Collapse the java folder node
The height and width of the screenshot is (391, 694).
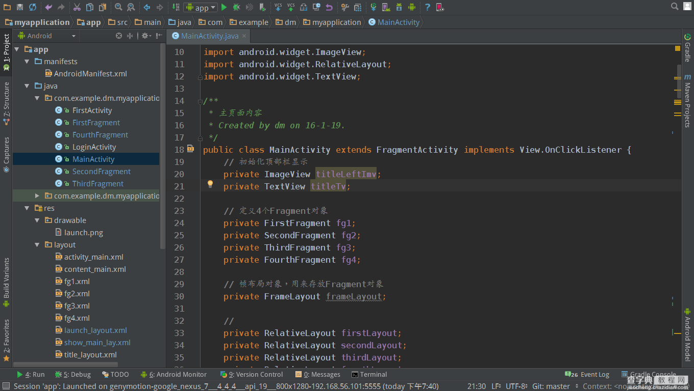27,86
